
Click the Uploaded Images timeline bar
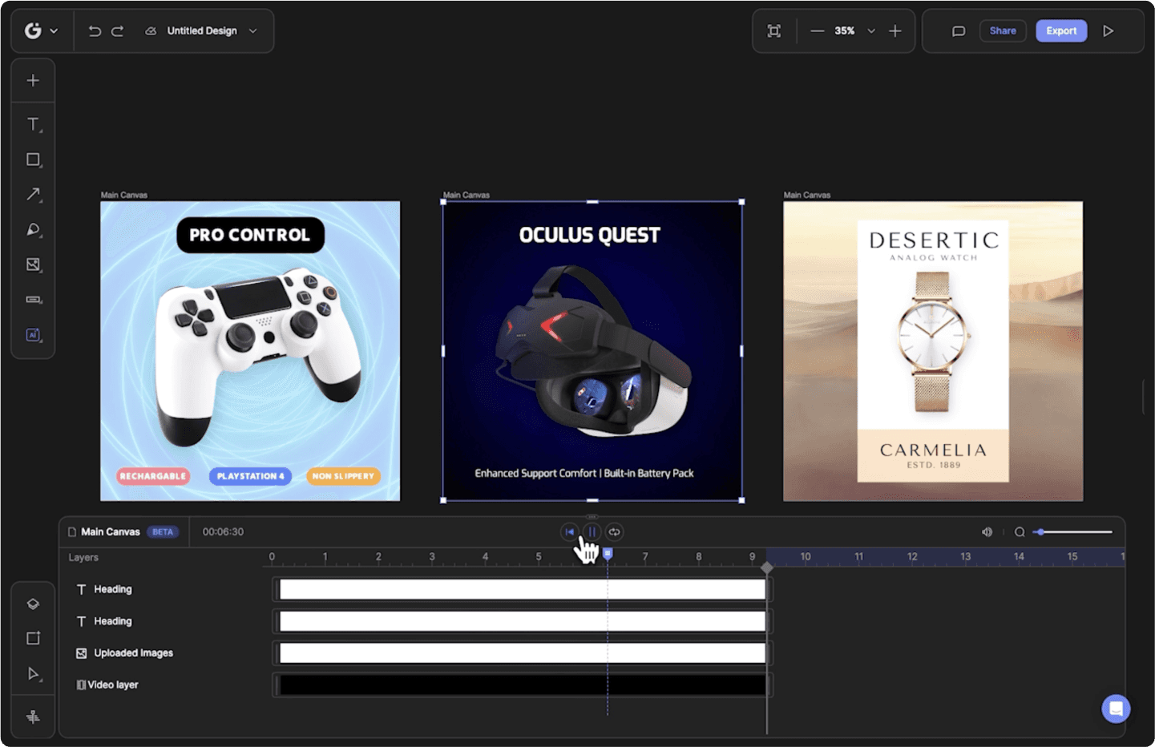[523, 653]
